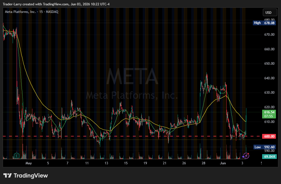The width and height of the screenshot is (281, 184).
Task: Click the earnings E icon on chart
Action: tap(17, 156)
